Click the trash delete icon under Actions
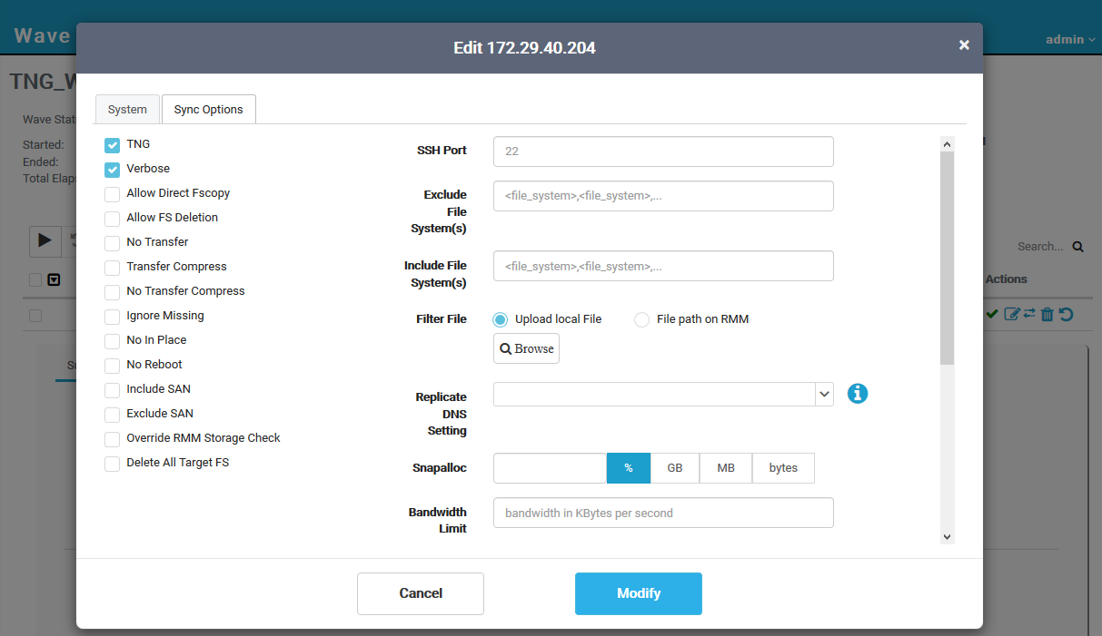The width and height of the screenshot is (1102, 636). 1047,314
